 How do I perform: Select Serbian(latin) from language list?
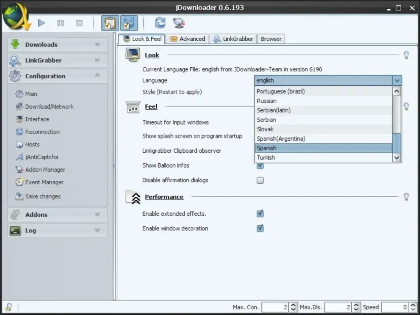[x=323, y=110]
